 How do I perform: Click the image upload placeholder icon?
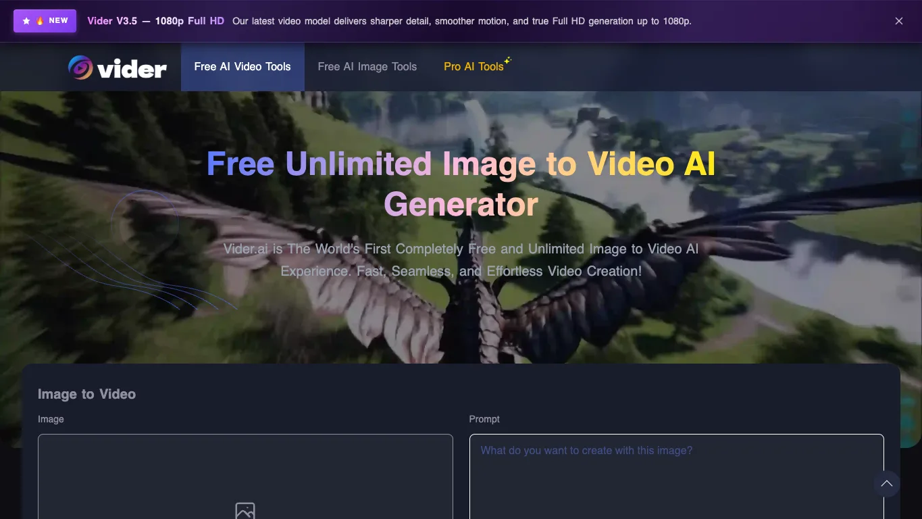[245, 510]
